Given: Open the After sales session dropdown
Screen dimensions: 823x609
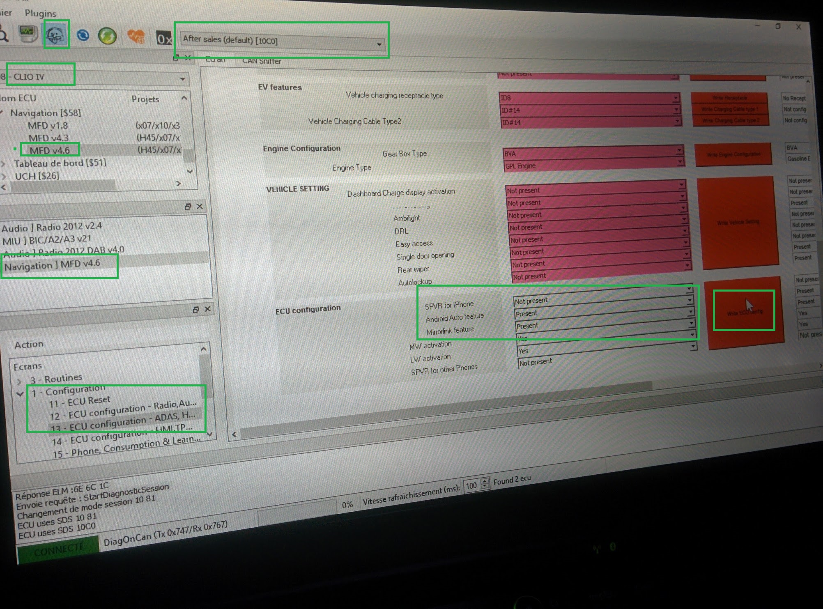Looking at the screenshot, I should point(283,41).
